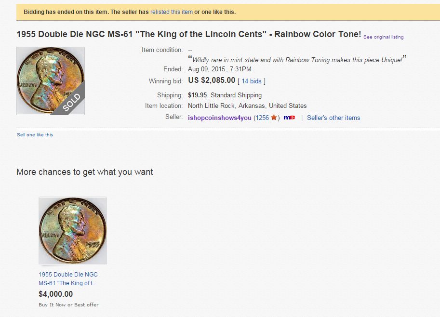This screenshot has width=440, height=317.
Task: Open seller profile ishopcoinshows4you
Action: pos(220,118)
